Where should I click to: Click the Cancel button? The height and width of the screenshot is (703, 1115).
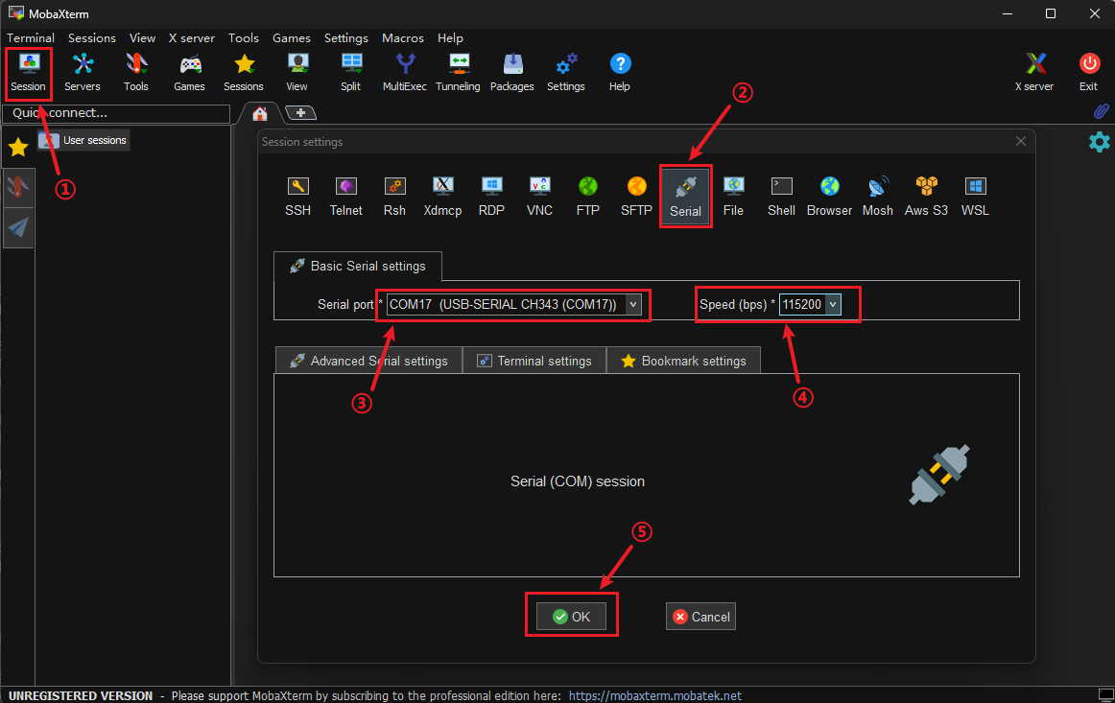(x=700, y=617)
